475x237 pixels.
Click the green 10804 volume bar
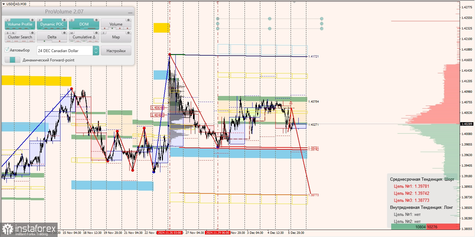tap(408, 226)
